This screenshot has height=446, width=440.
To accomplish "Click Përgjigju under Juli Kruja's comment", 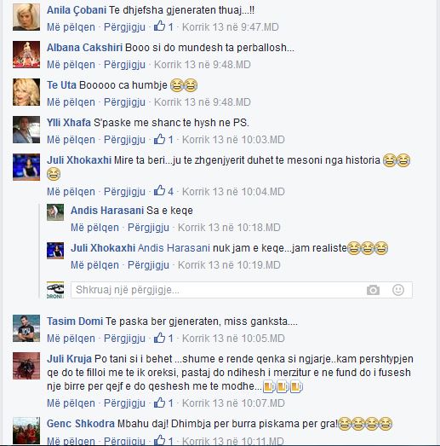I will coord(124,403).
